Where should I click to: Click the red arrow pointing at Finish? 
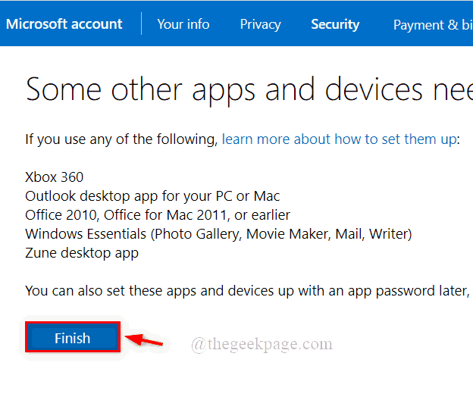[144, 339]
